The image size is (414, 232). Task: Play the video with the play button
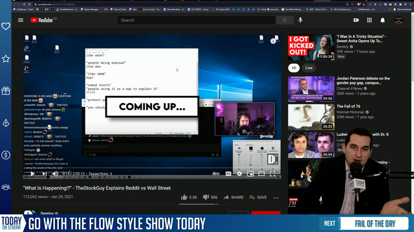(32, 173)
